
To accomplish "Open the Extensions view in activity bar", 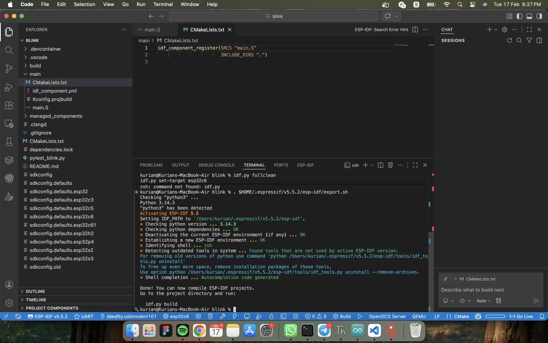I will point(9,106).
